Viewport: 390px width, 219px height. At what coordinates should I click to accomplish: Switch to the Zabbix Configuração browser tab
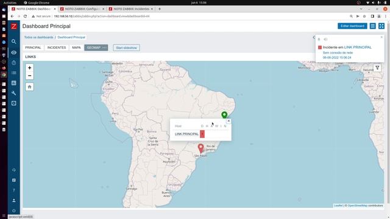[x=82, y=9]
